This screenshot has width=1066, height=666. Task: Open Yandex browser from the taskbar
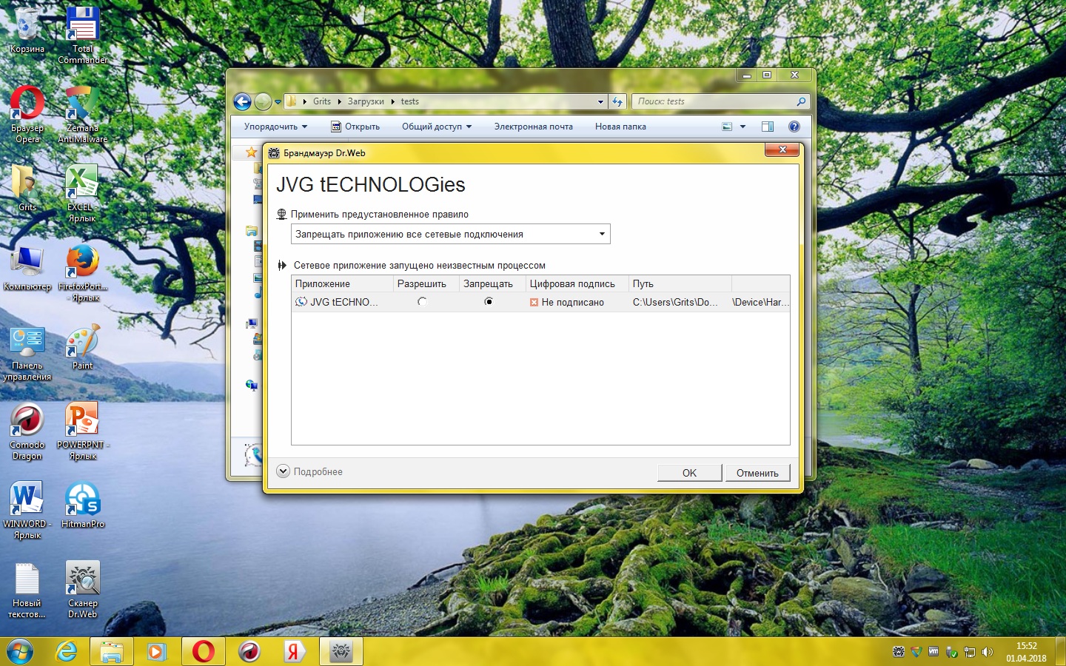[295, 651]
